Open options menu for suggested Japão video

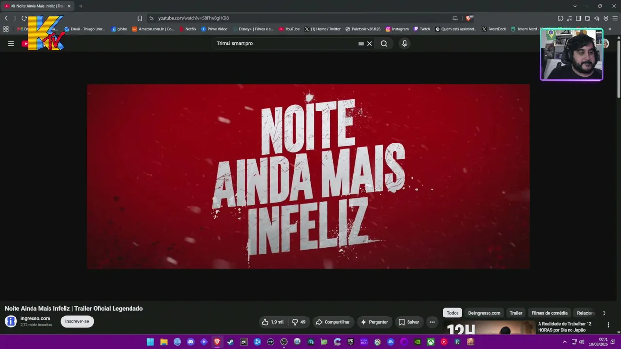(608, 325)
